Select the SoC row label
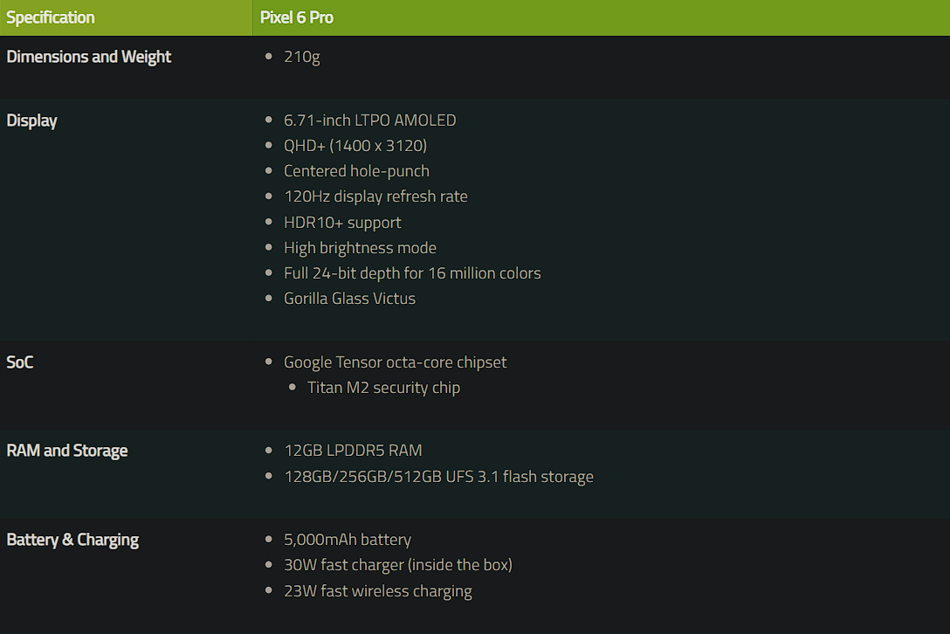This screenshot has width=950, height=634. pos(20,362)
